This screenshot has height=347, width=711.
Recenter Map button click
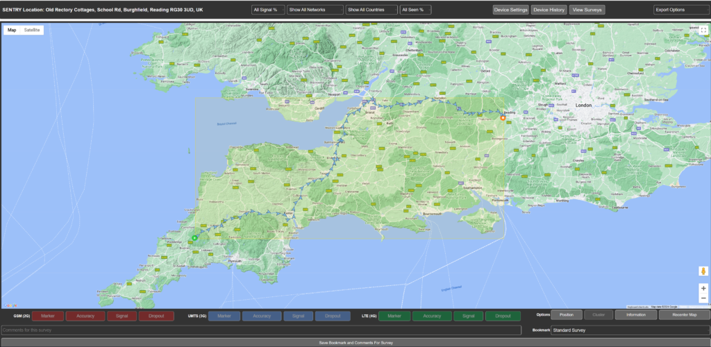pyautogui.click(x=684, y=314)
